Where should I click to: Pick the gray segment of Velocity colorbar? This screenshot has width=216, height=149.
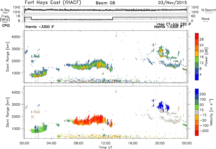(x=197, y=112)
